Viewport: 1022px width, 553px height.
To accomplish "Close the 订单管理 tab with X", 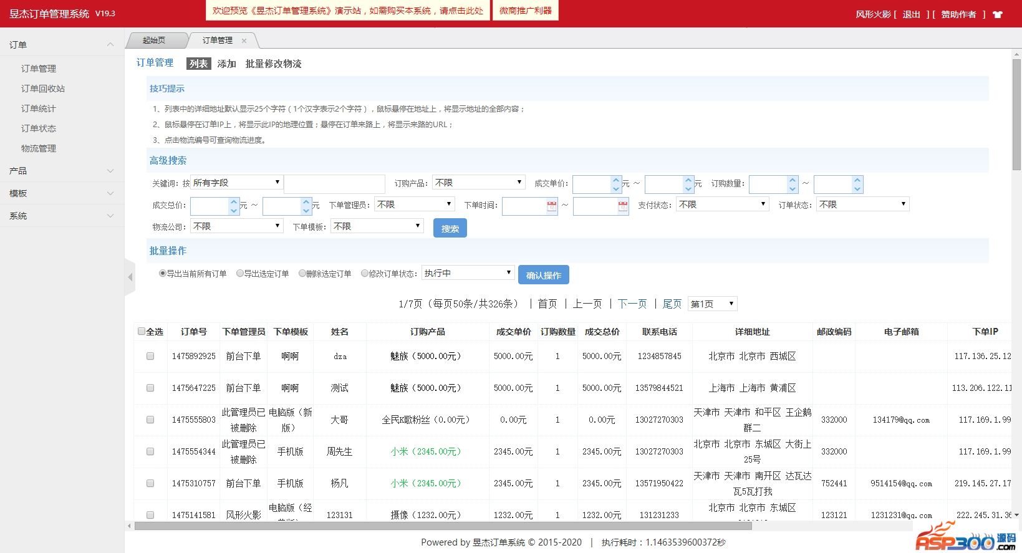I will click(x=244, y=41).
